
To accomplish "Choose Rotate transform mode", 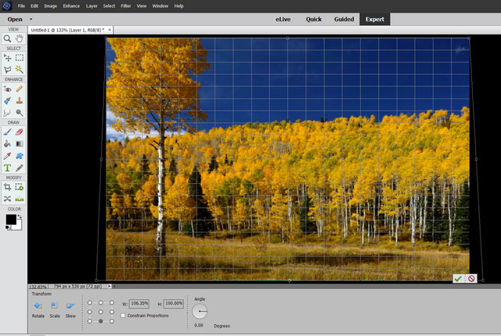I will pos(38,309).
